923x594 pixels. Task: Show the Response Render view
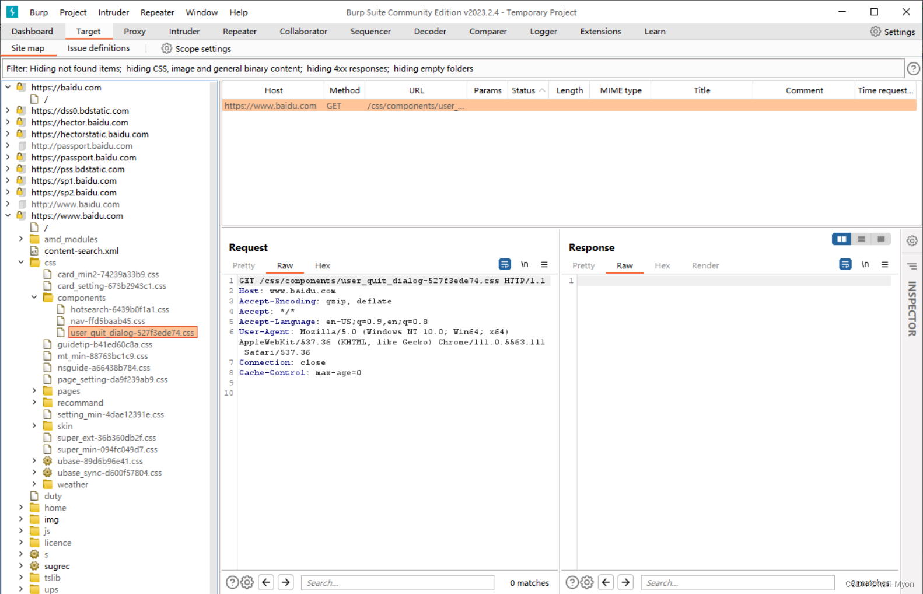click(x=705, y=265)
